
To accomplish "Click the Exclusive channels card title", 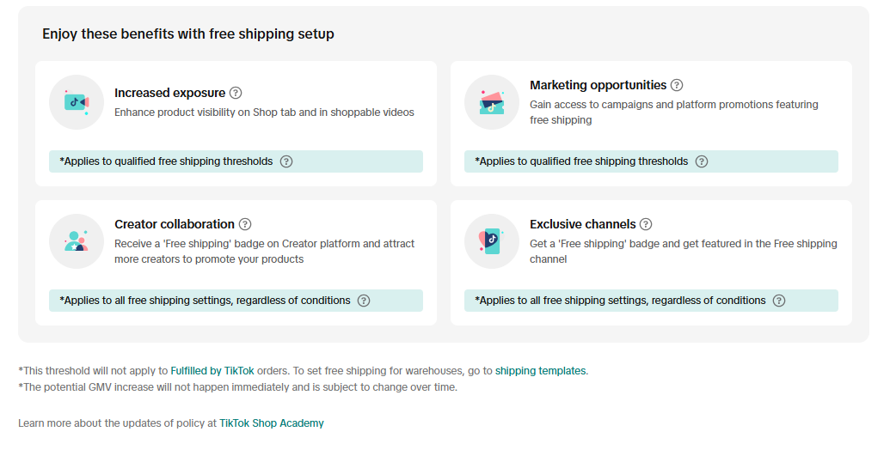I will tap(582, 224).
